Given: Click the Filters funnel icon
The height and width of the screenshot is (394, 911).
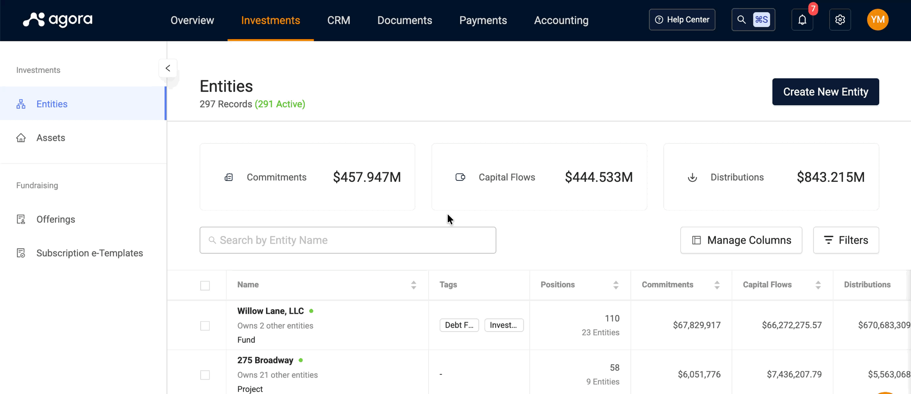Looking at the screenshot, I should coord(829,240).
